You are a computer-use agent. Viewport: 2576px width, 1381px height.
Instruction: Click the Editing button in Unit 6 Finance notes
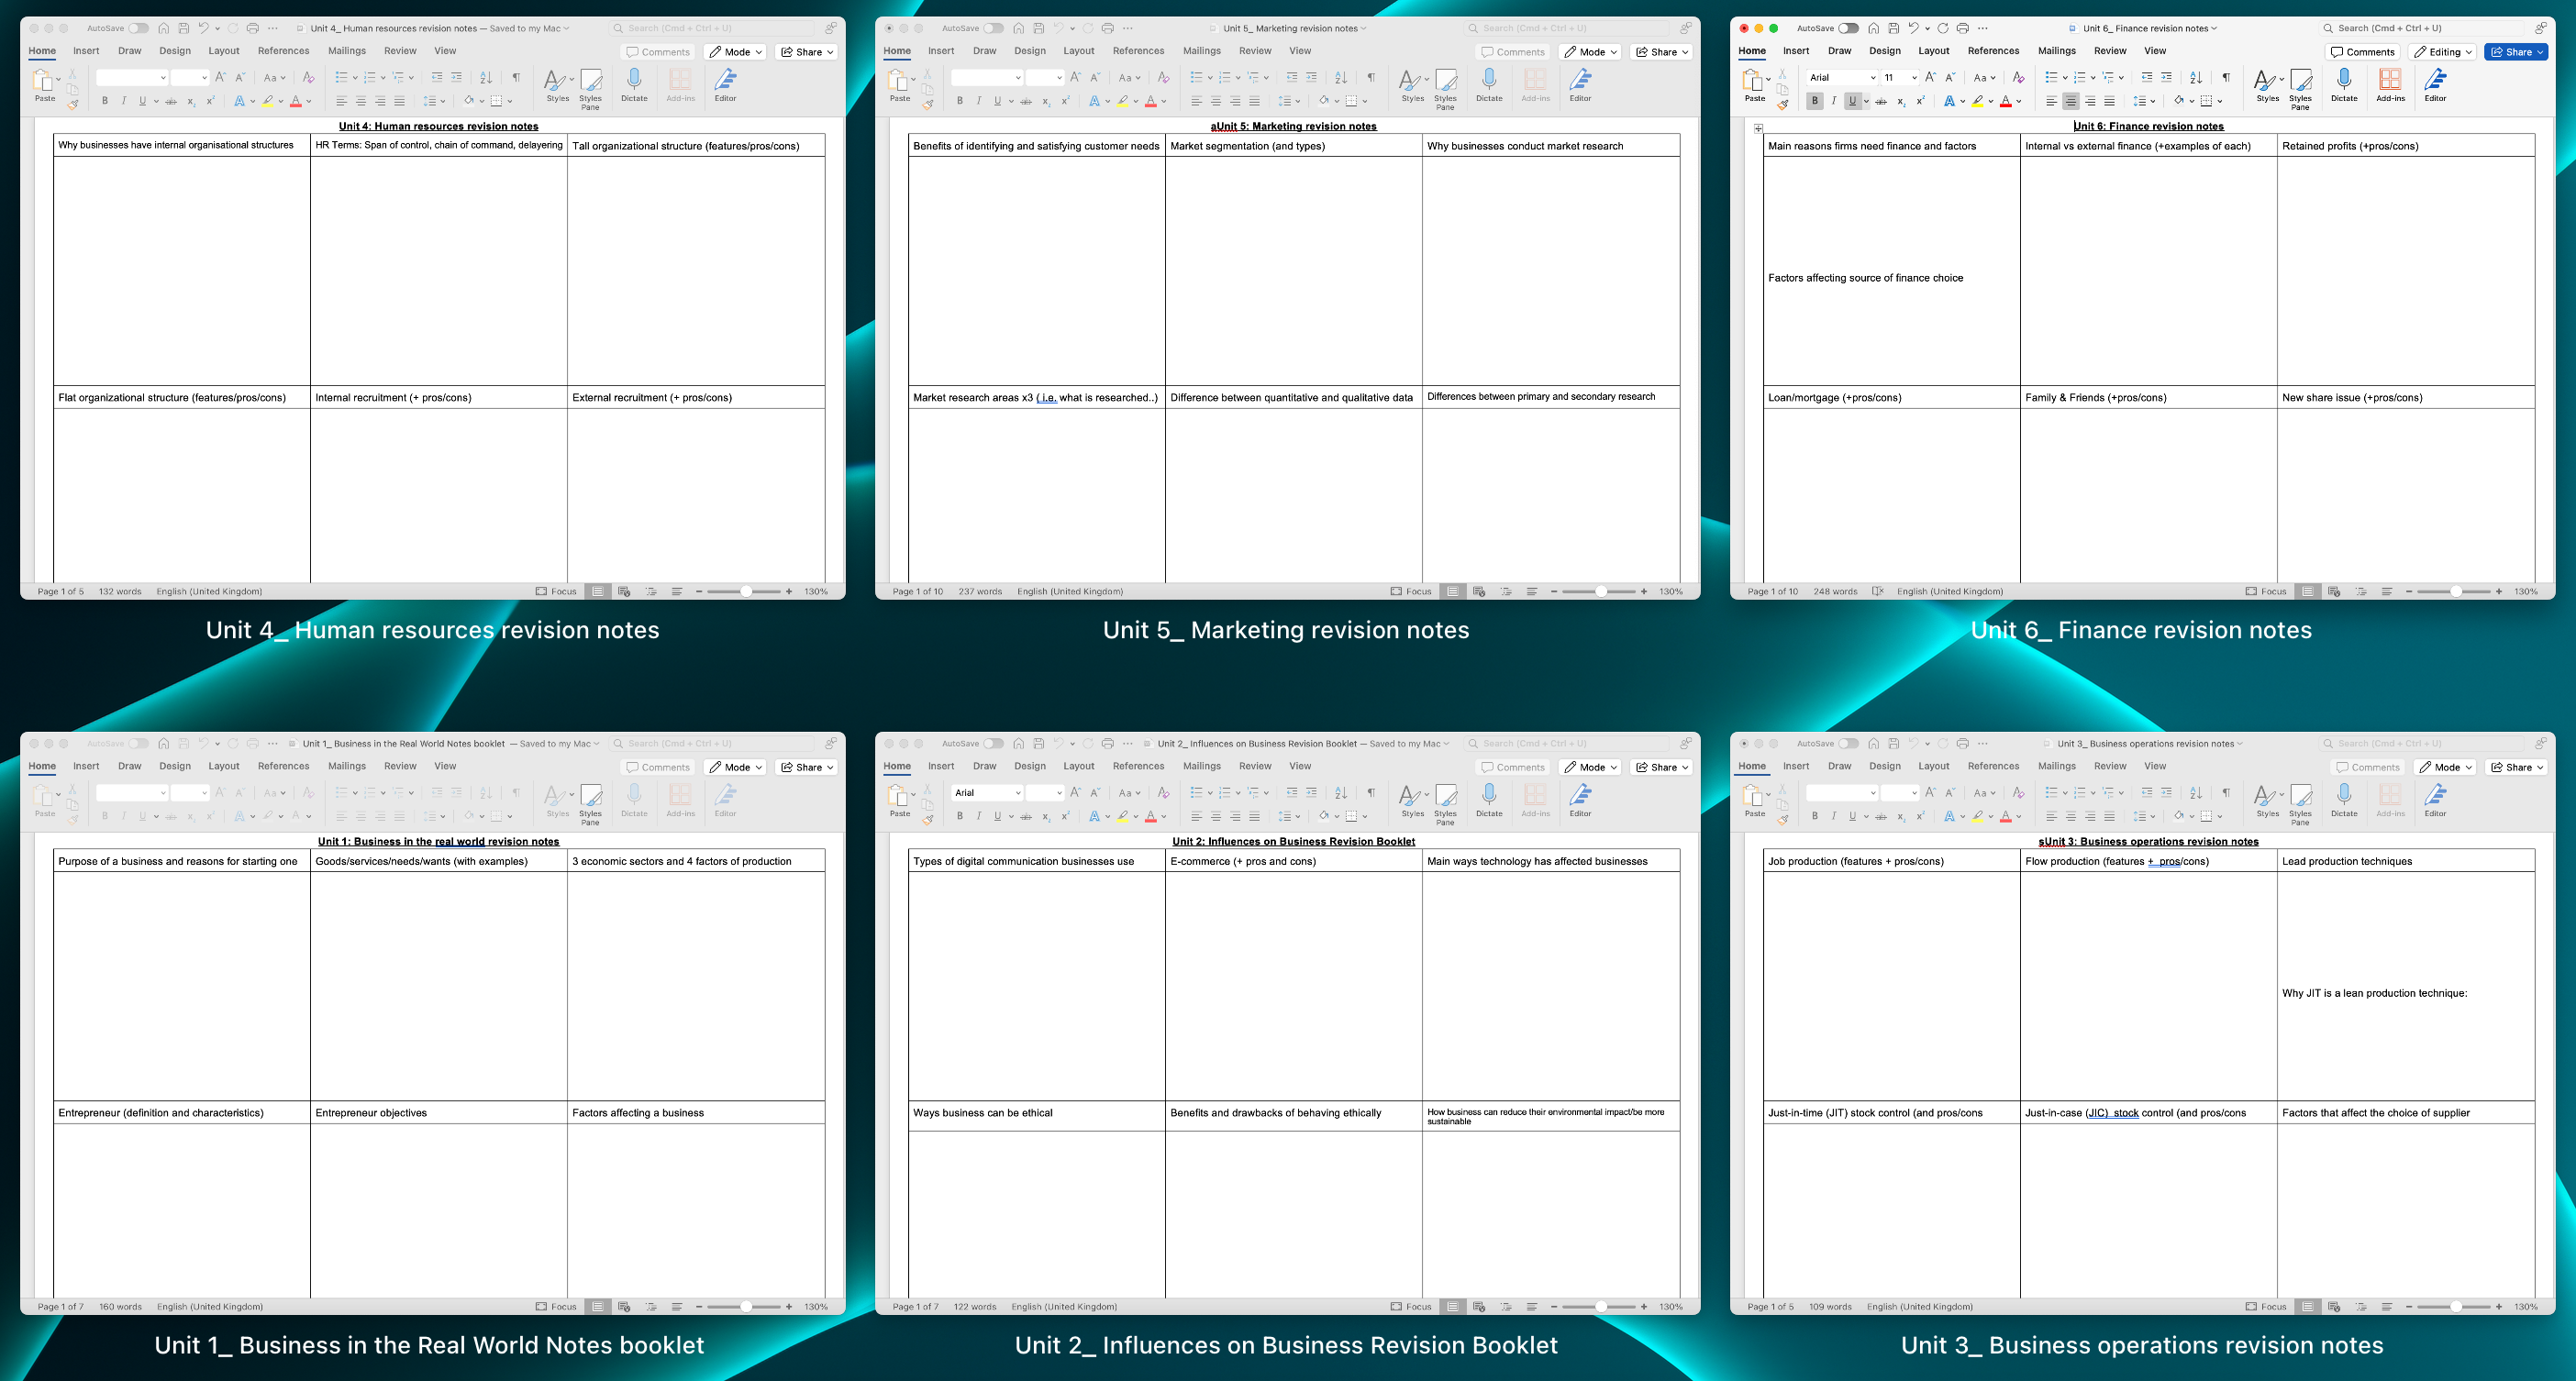click(x=2444, y=52)
